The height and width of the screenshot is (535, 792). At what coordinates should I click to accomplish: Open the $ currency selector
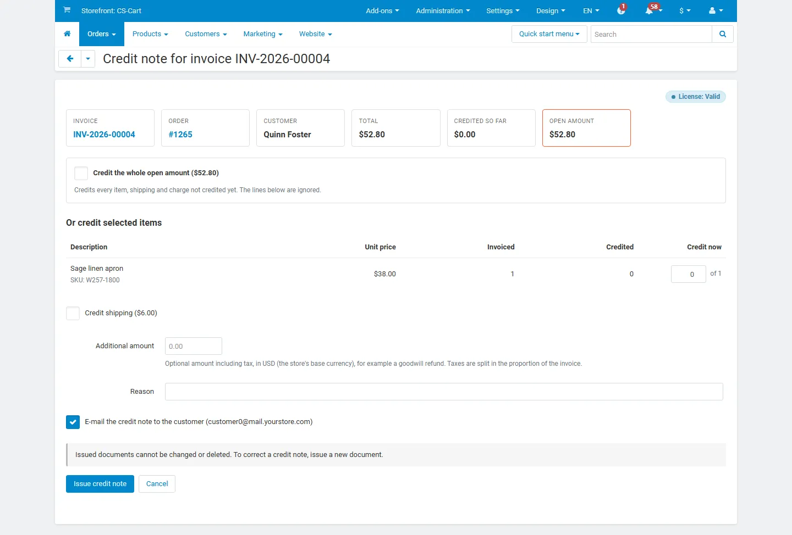point(685,11)
